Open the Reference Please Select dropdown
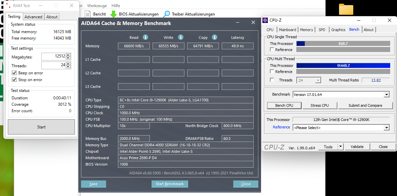Image resolution: width=397 pixels, height=196 pixels. click(386, 128)
